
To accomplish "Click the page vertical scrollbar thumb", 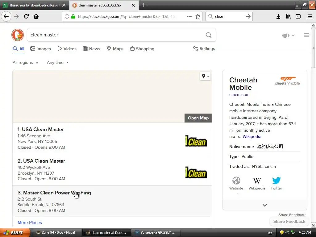I will tap(313, 48).
